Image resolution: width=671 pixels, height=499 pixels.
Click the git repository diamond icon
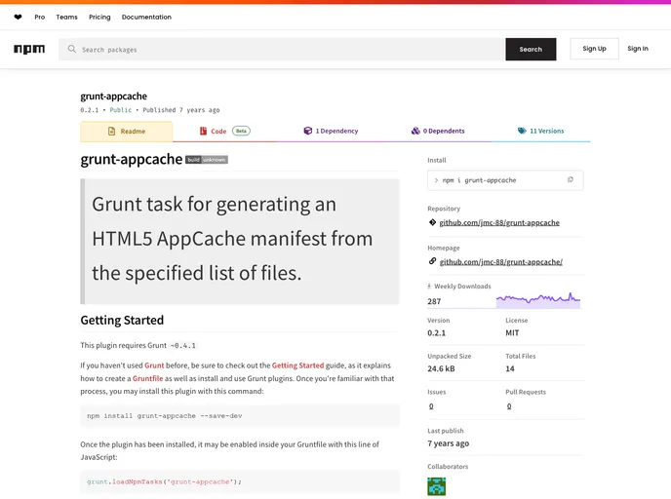point(432,222)
